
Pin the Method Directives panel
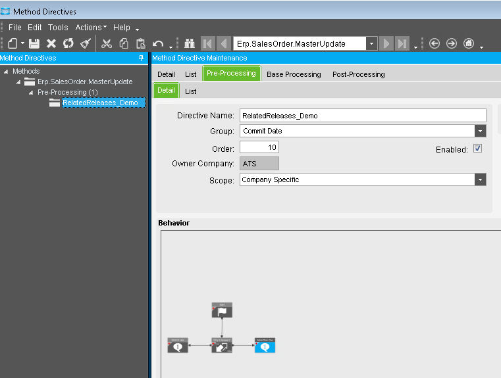(141, 58)
